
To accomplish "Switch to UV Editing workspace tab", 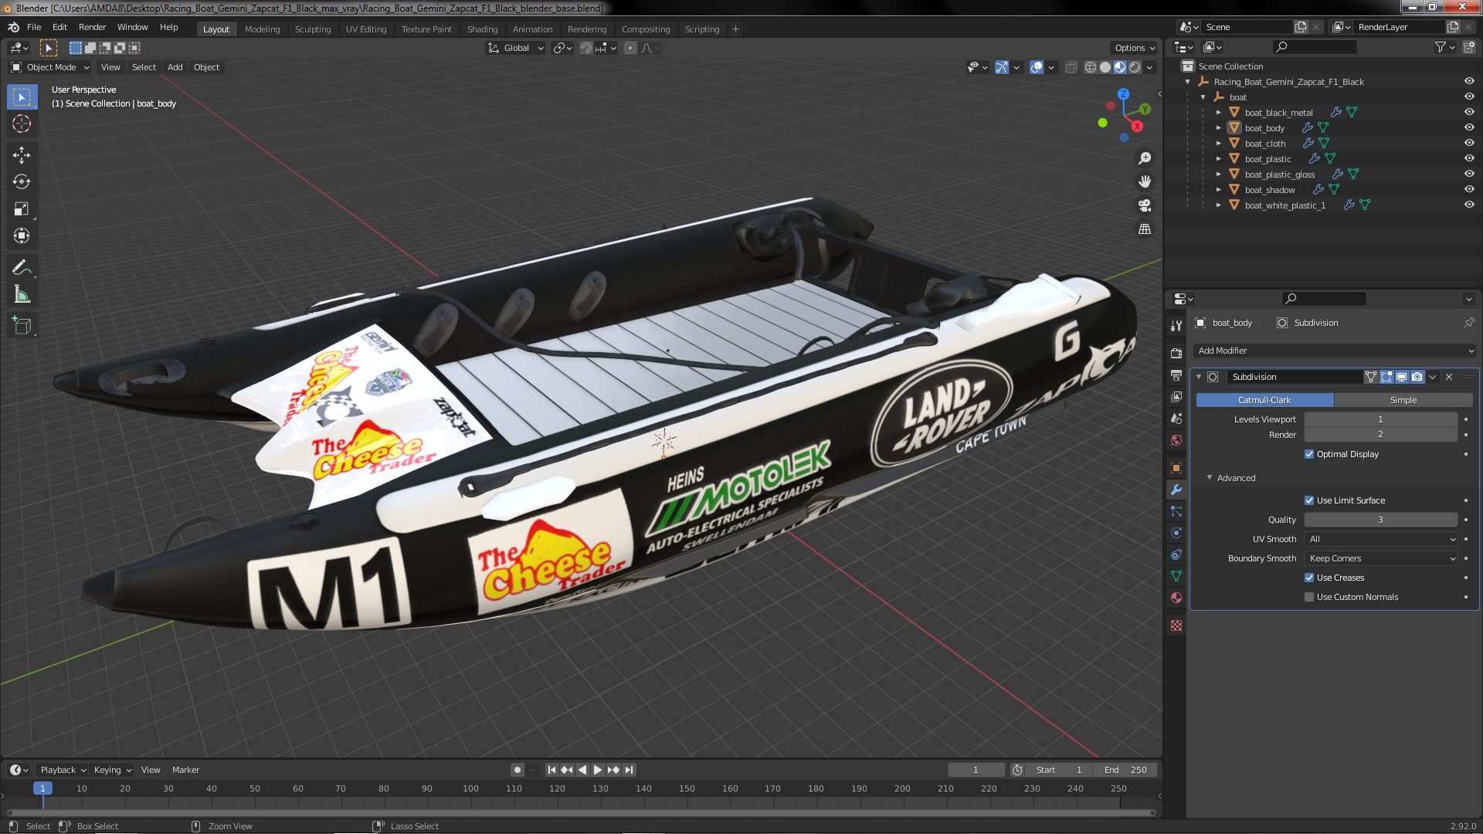I will click(x=366, y=29).
